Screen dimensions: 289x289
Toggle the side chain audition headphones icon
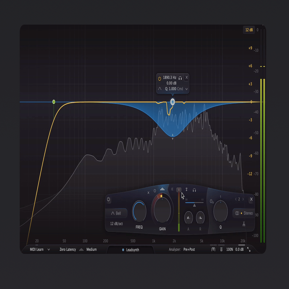(194, 190)
